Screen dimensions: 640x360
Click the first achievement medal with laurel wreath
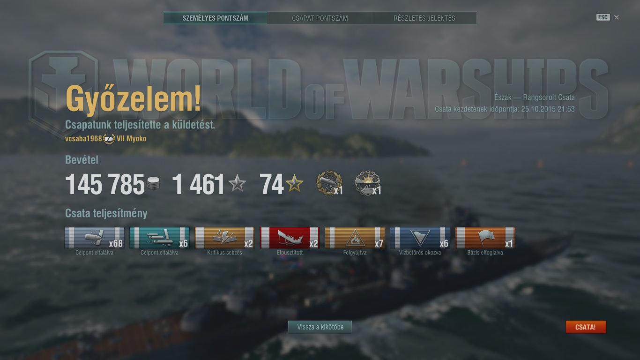point(329,183)
